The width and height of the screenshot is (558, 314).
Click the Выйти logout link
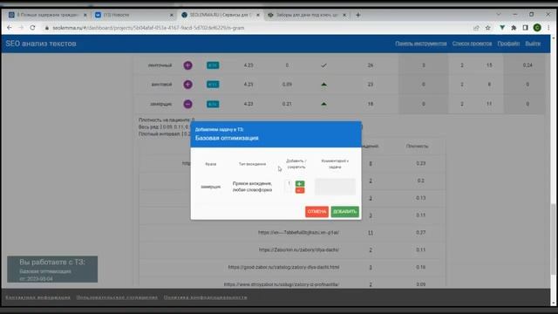tap(533, 44)
